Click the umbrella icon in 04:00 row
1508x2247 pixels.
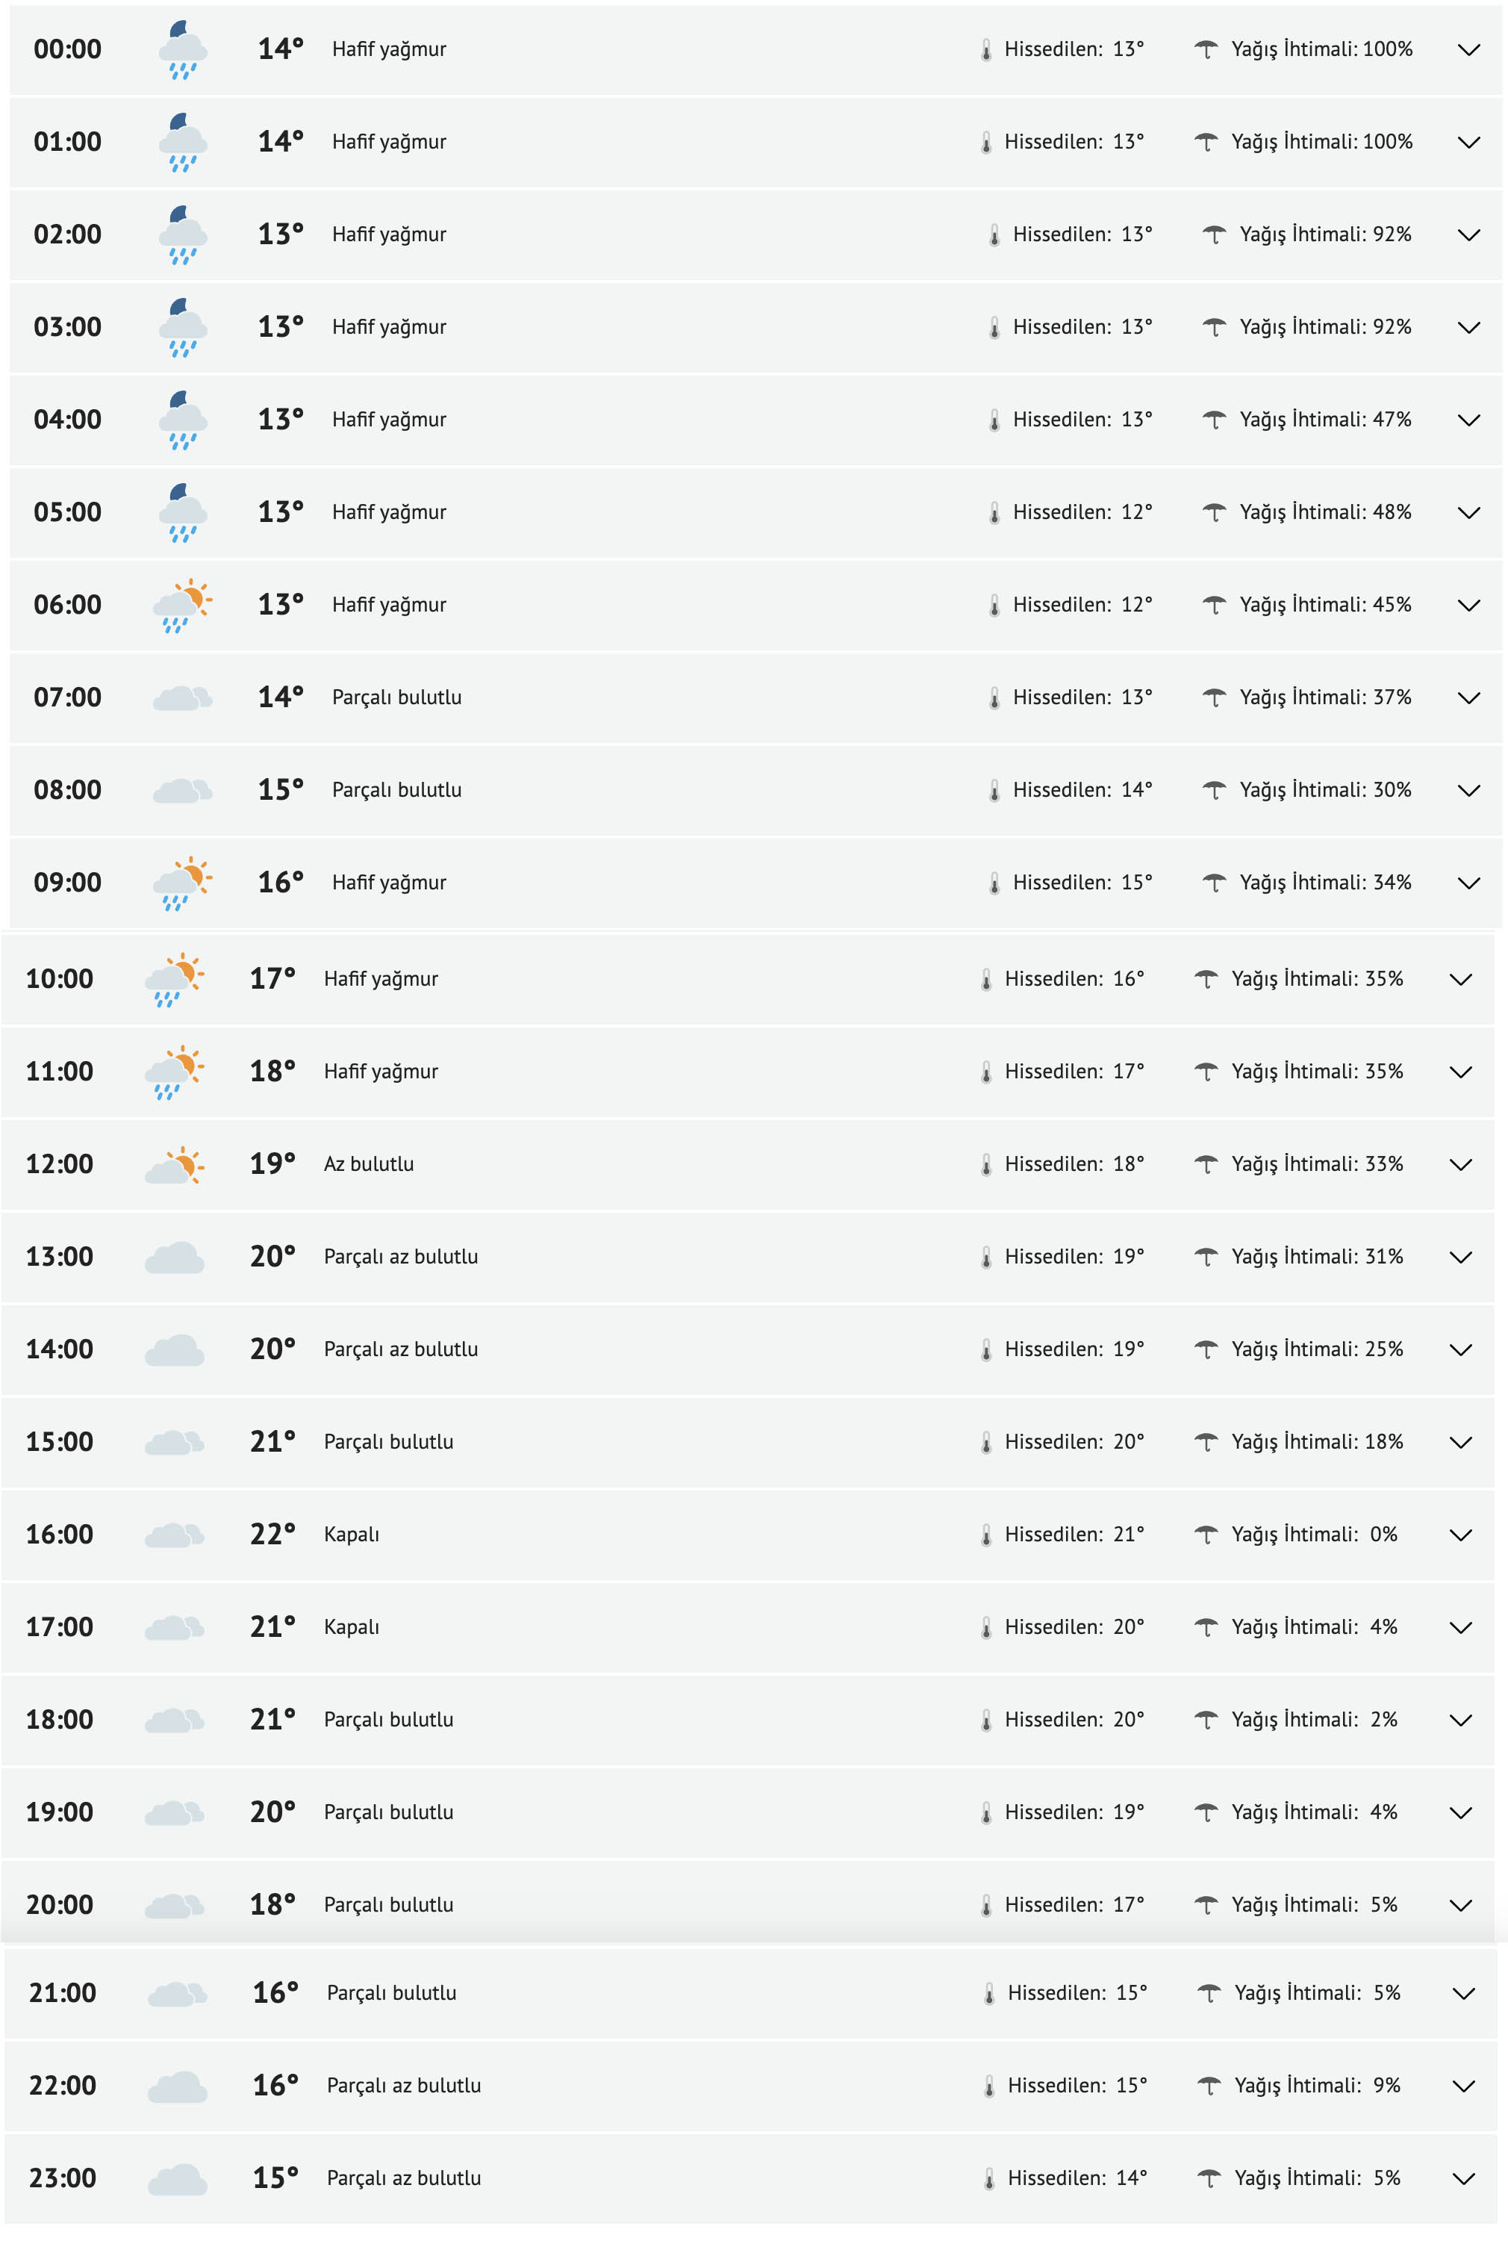(1214, 420)
